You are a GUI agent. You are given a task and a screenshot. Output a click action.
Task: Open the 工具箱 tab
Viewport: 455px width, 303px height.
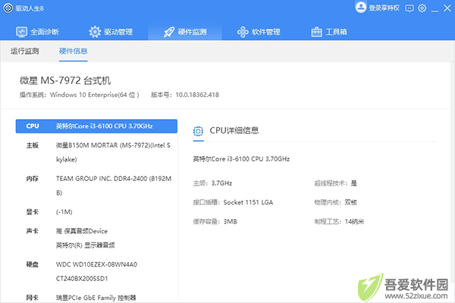(329, 32)
